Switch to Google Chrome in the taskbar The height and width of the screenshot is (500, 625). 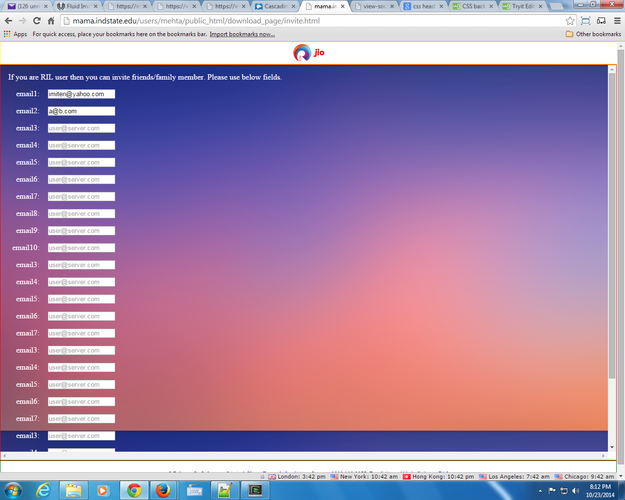click(x=134, y=490)
